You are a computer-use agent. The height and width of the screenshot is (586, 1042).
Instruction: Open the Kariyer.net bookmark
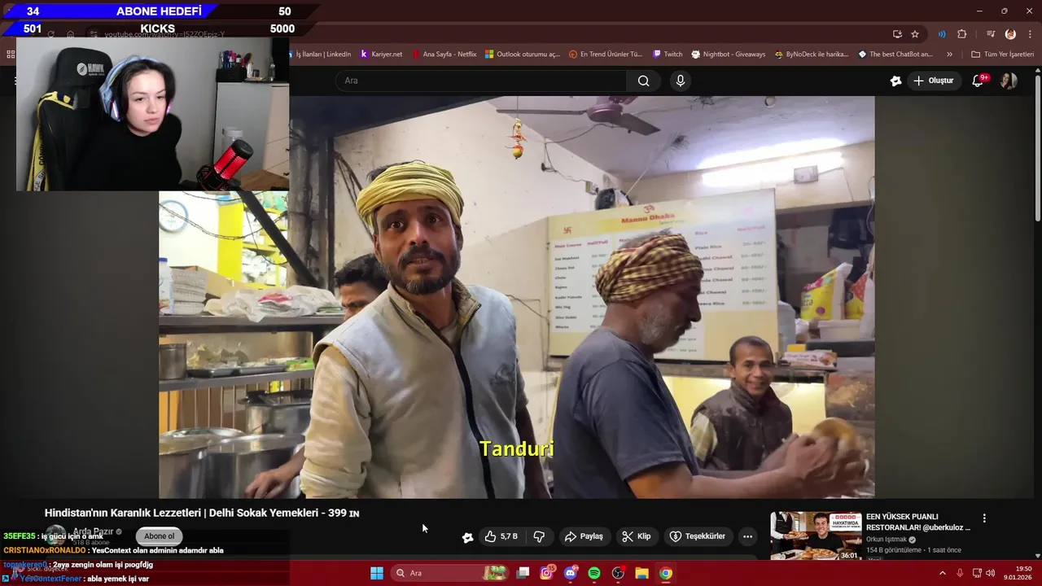coord(381,55)
